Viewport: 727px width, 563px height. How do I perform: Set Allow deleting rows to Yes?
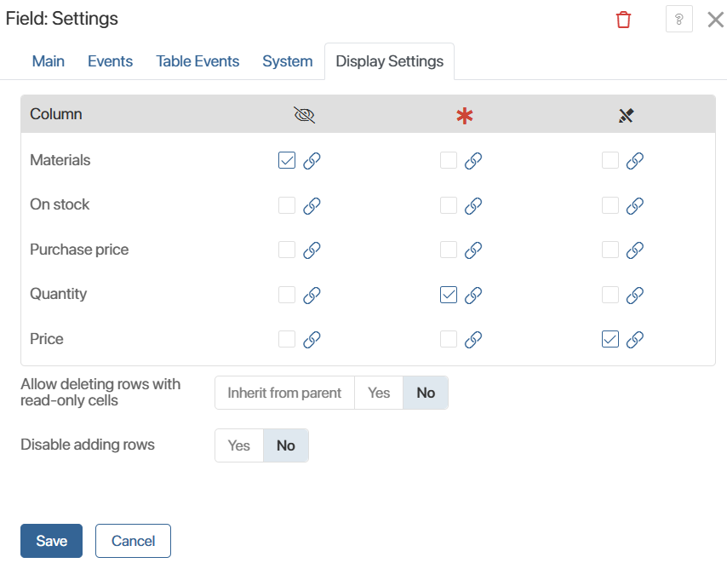point(379,393)
